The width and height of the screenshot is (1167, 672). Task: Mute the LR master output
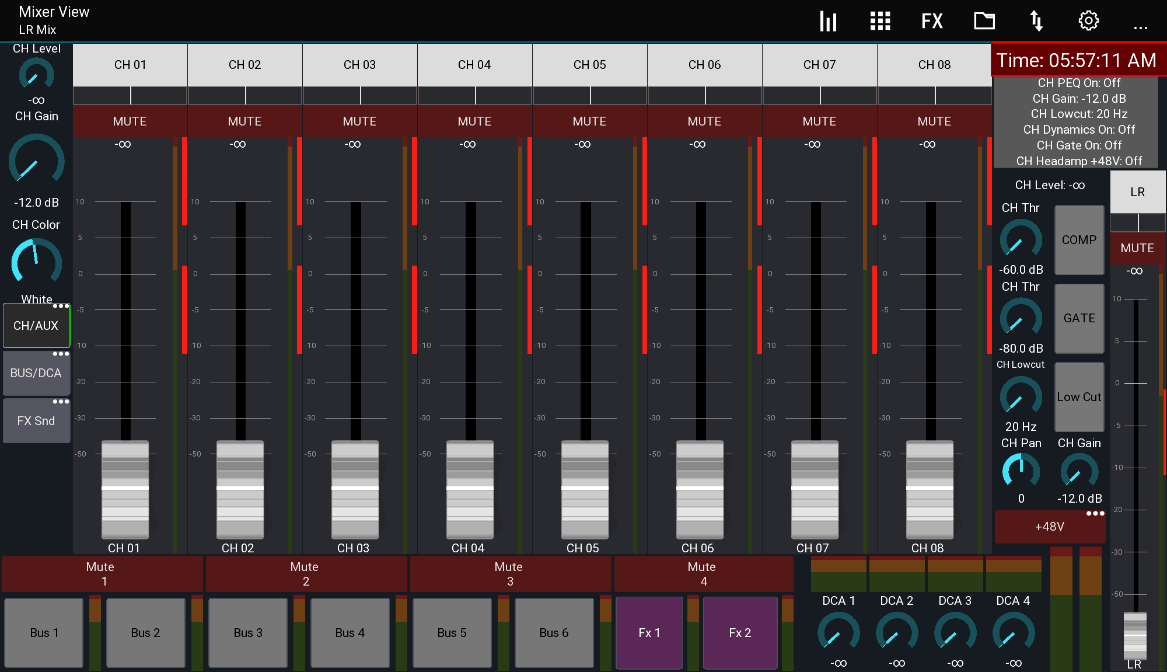[1137, 248]
